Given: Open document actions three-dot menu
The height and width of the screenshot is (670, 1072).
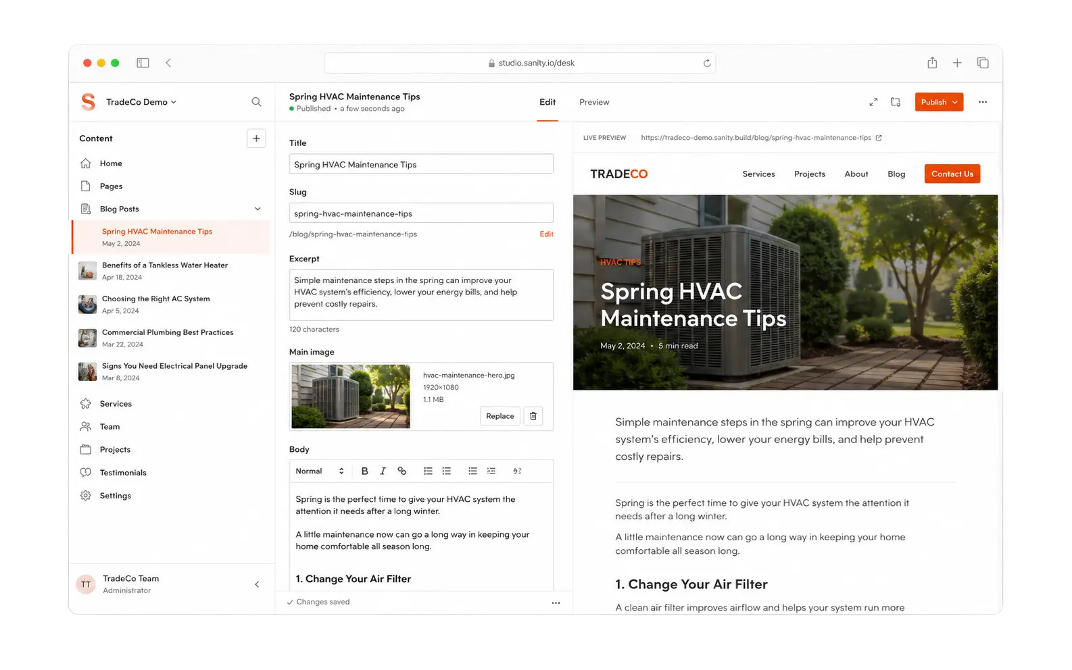Looking at the screenshot, I should click(x=983, y=102).
